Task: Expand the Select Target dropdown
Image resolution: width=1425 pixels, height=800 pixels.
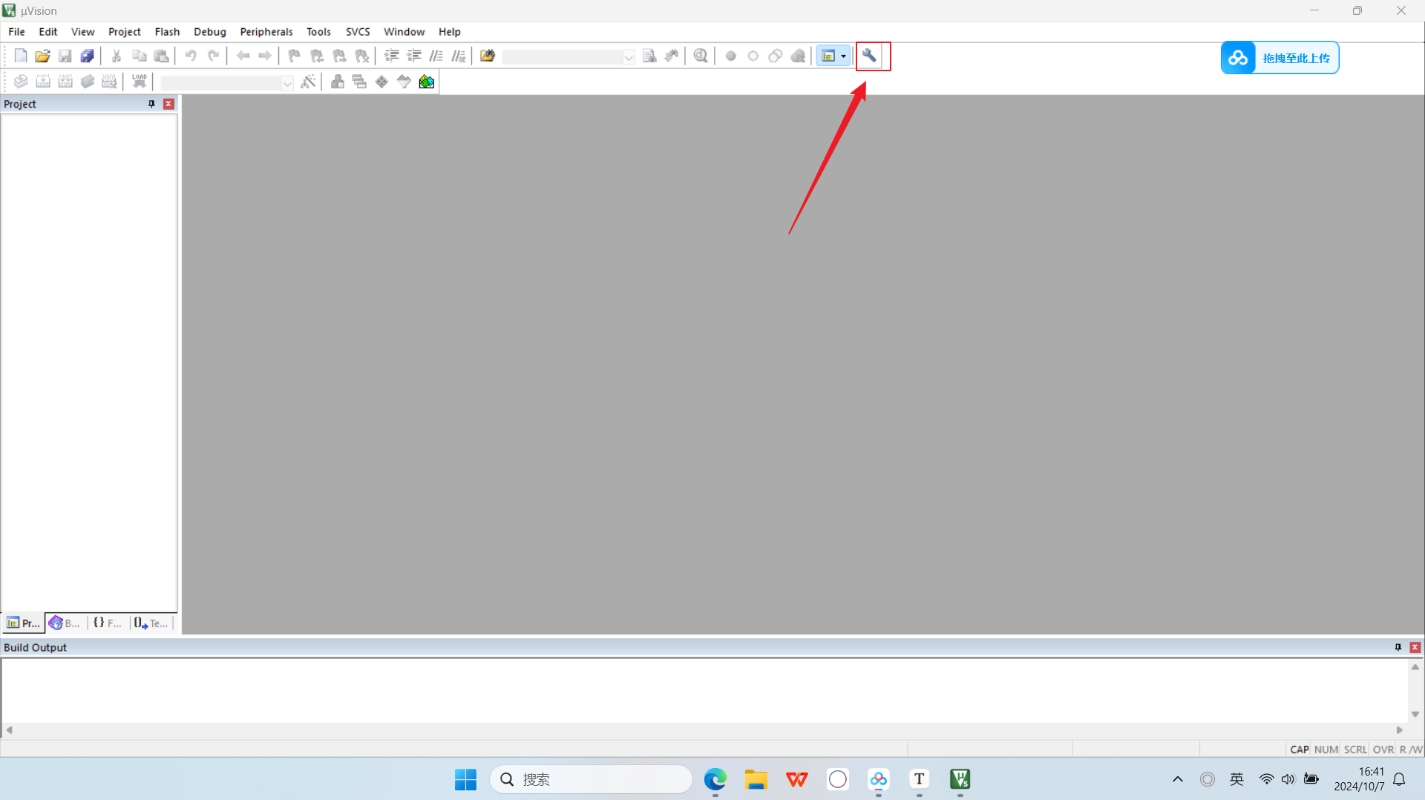Action: point(287,83)
